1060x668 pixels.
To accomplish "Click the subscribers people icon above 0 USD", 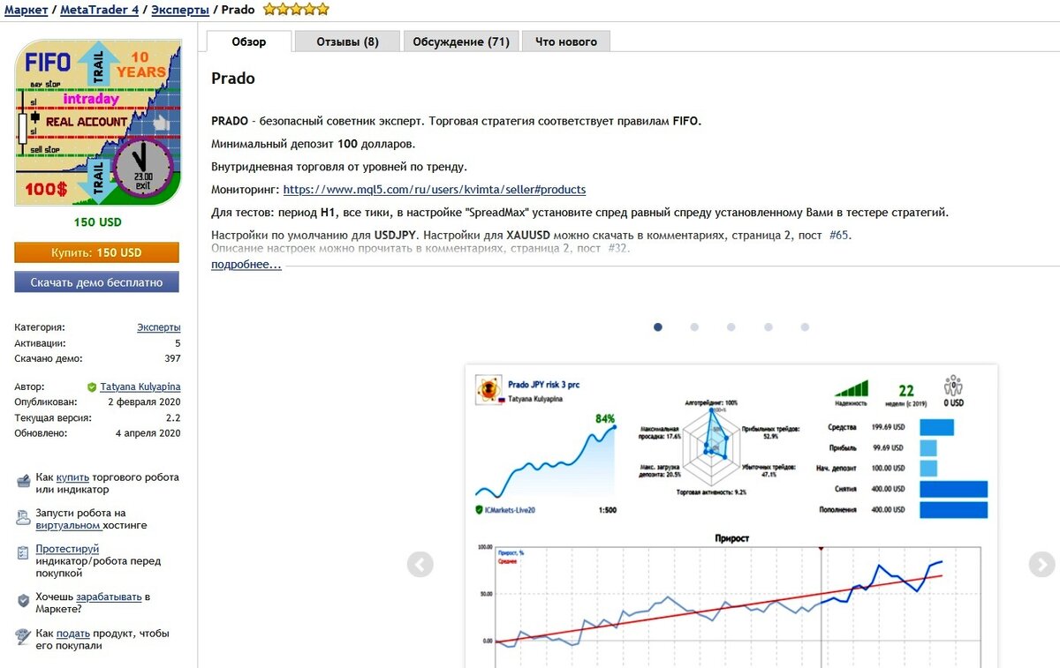I will tap(953, 386).
